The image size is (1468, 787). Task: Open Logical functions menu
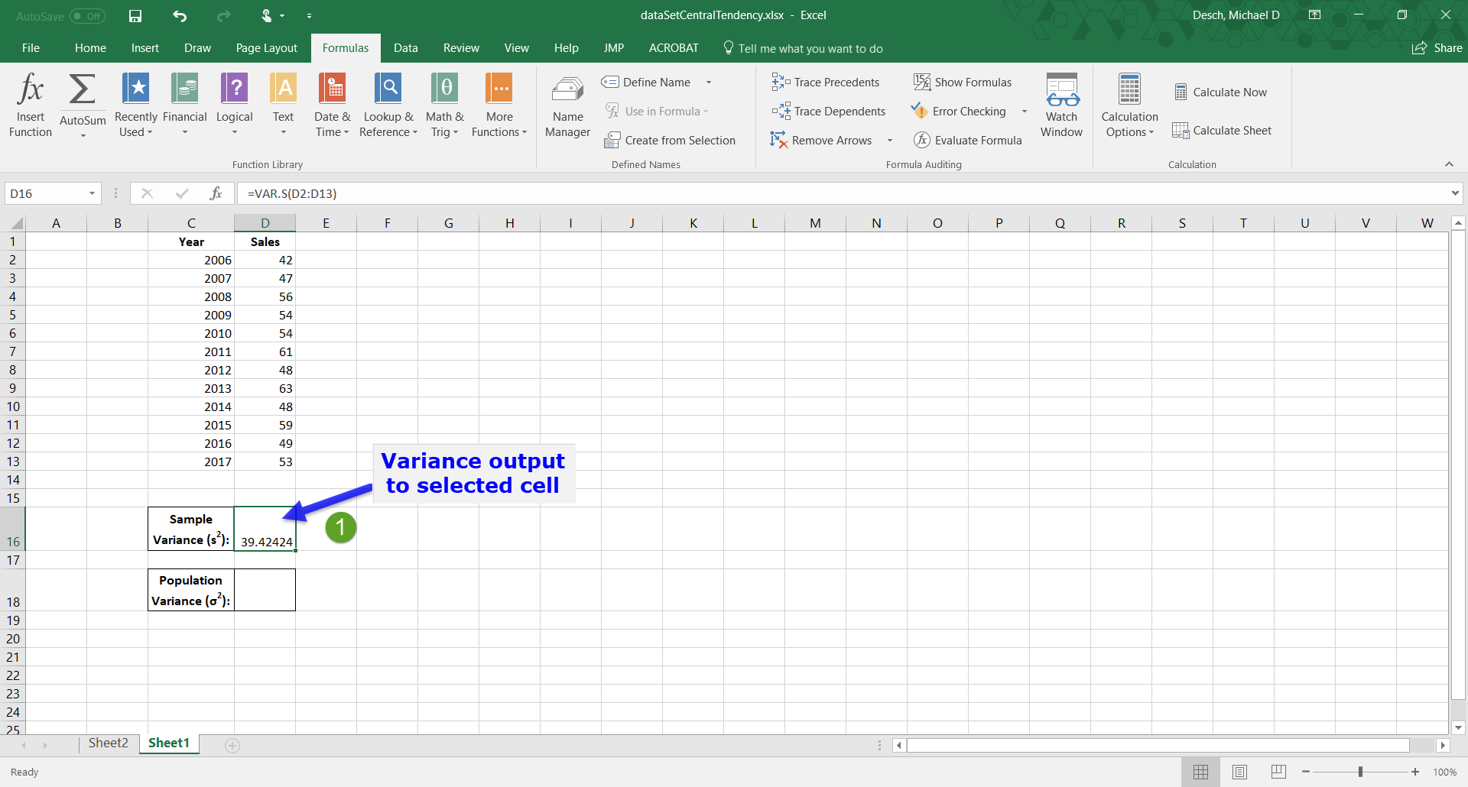pyautogui.click(x=234, y=105)
